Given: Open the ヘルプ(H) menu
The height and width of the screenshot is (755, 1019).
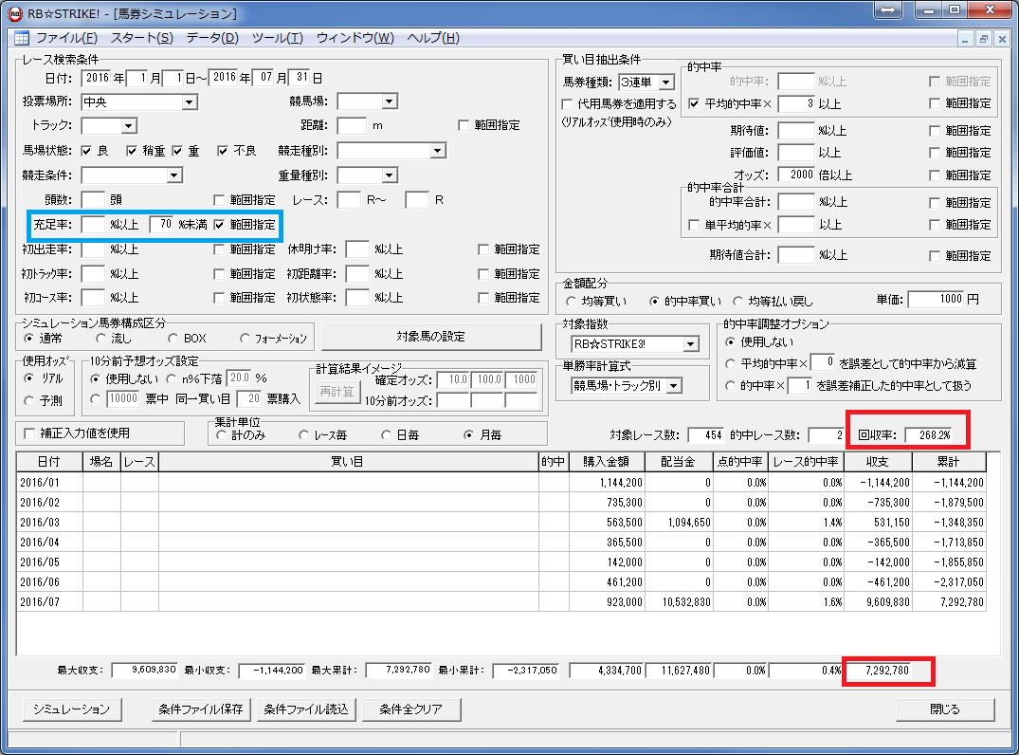Looking at the screenshot, I should [x=433, y=38].
